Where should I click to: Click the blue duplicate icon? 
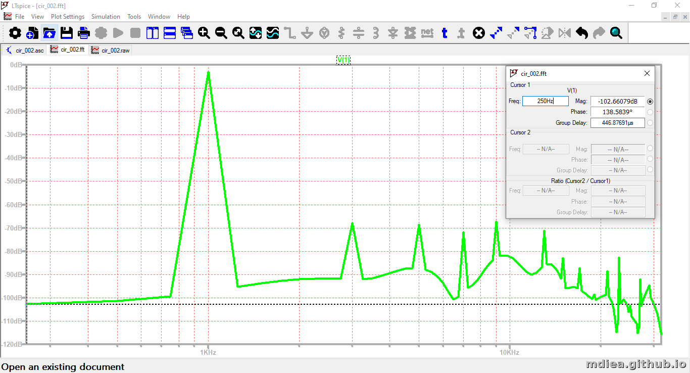tap(496, 33)
